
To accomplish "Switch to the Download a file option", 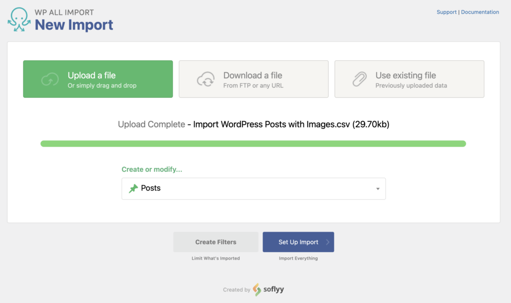I will [254, 79].
